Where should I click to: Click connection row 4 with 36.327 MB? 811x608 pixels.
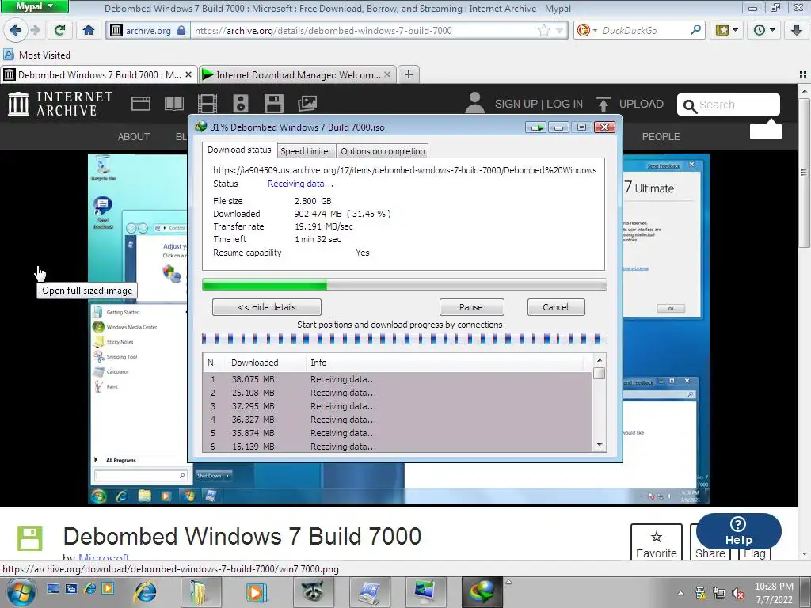(x=398, y=420)
